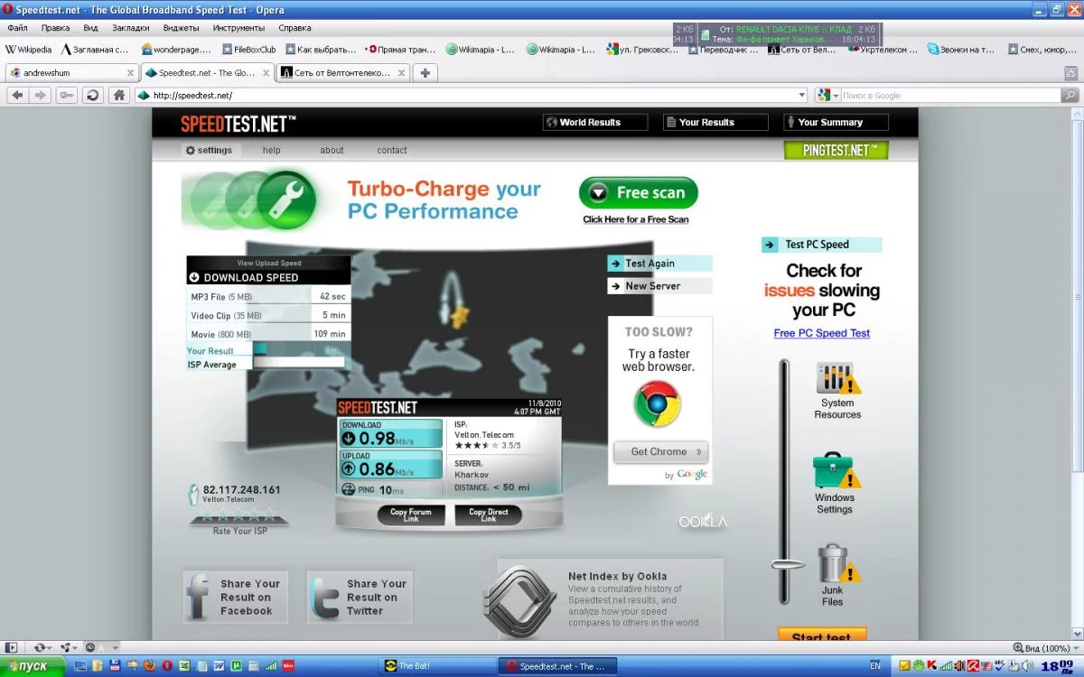The image size is (1084, 677).
Task: Click the New Server button
Action: (x=659, y=286)
